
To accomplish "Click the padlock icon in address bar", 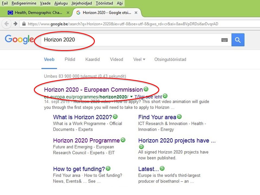I will 24,24.
